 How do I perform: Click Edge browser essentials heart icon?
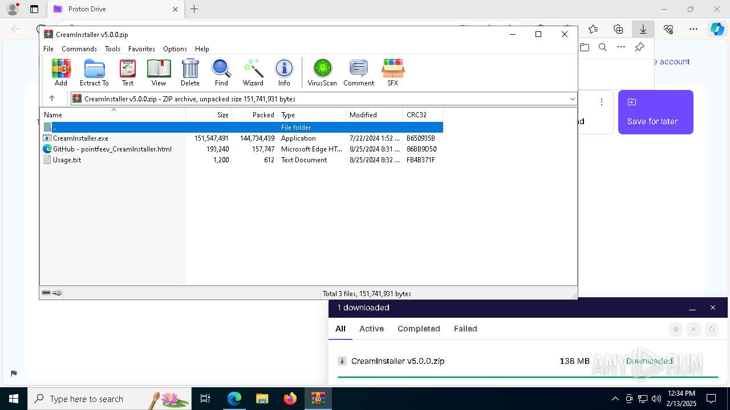668,29
